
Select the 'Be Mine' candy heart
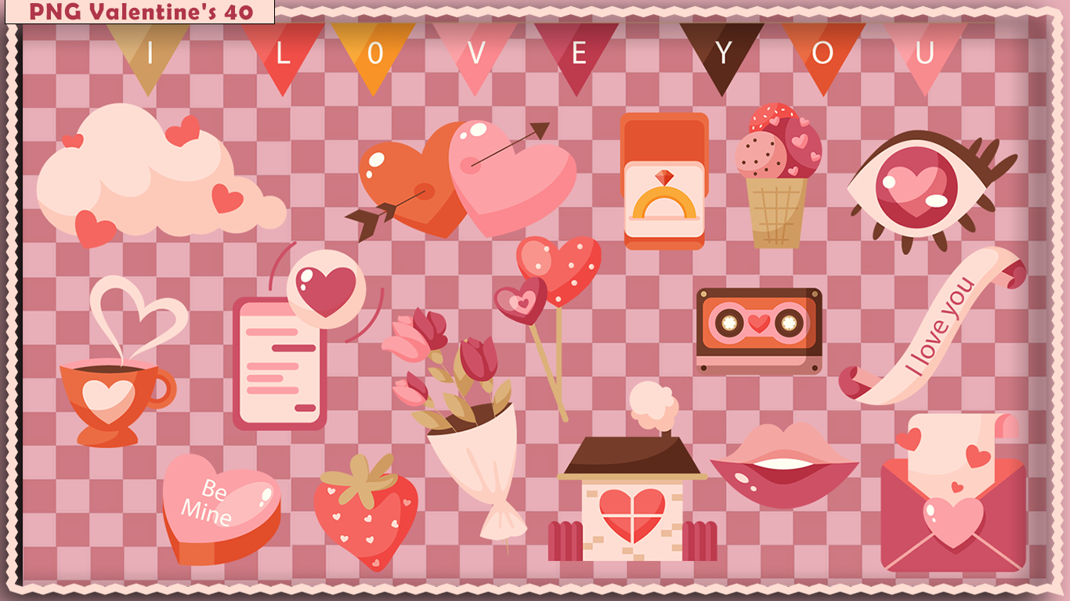[222, 509]
